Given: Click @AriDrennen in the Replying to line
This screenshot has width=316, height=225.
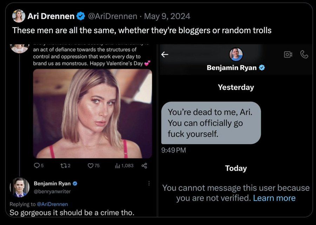Looking at the screenshot, I should pos(52,204).
